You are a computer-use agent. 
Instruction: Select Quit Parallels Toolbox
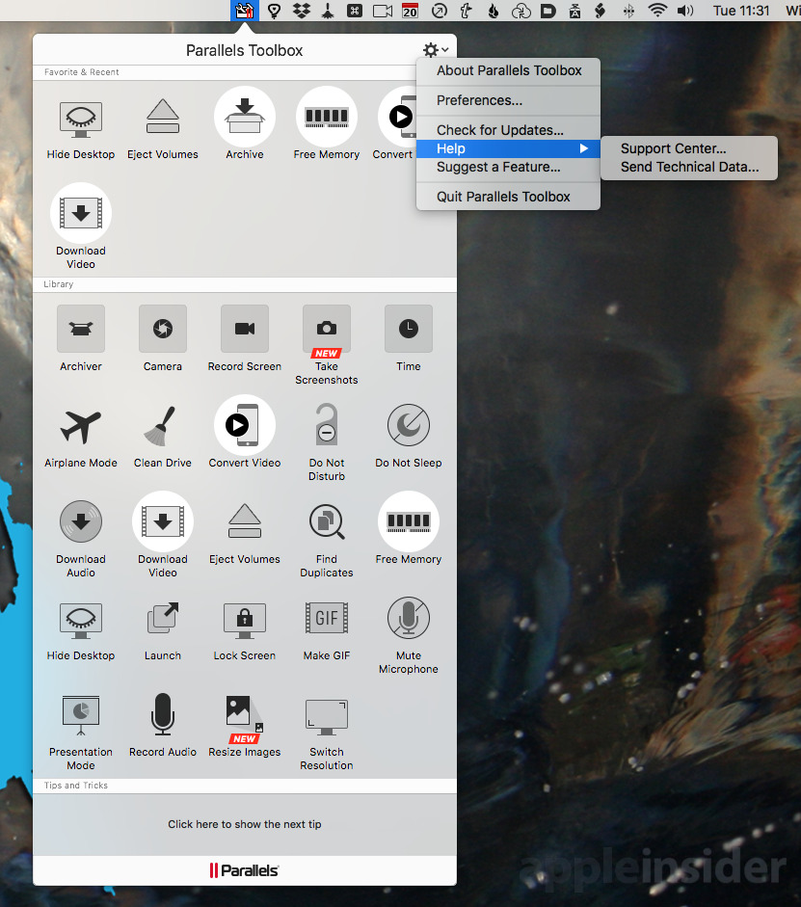pyautogui.click(x=508, y=197)
